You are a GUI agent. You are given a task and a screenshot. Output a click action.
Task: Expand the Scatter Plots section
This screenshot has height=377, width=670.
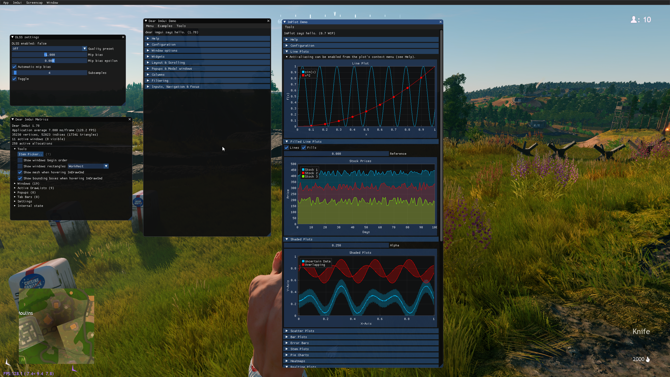point(361,331)
